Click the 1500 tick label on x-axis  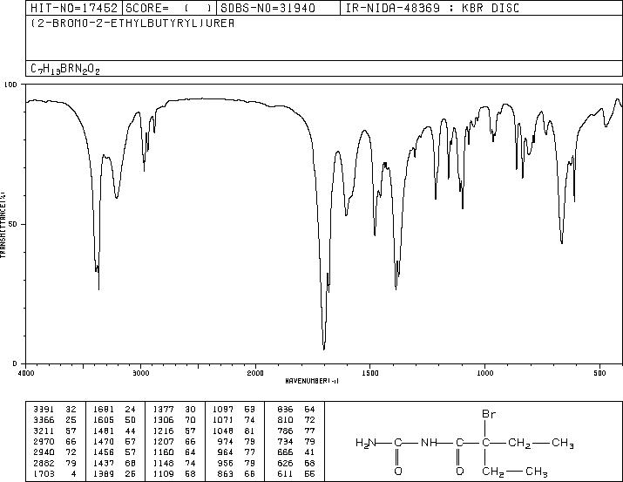coord(370,373)
